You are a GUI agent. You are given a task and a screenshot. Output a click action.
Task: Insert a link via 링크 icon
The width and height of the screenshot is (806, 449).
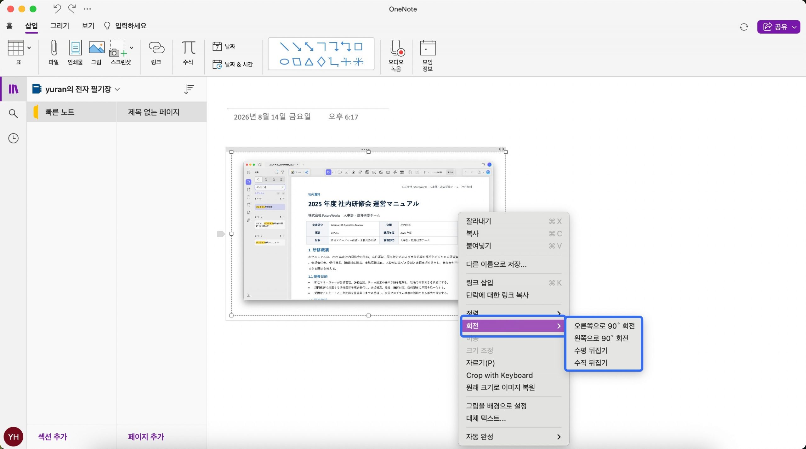pos(156,48)
